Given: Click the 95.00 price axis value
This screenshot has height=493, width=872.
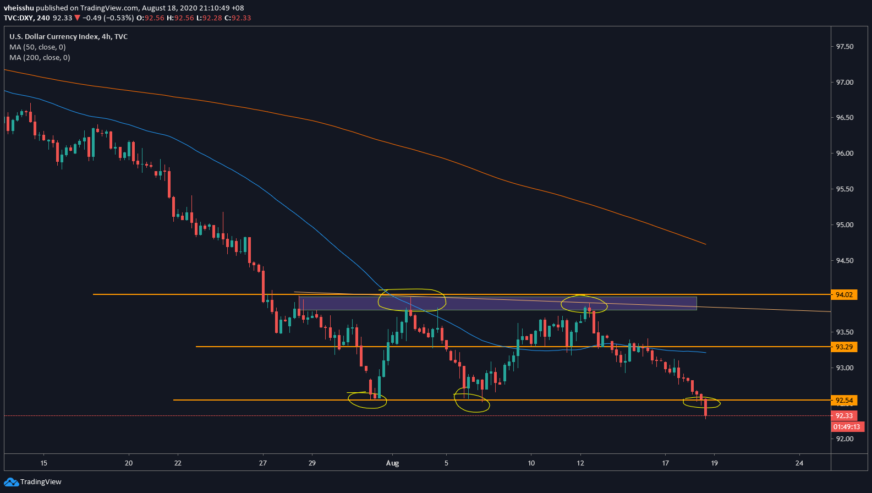Looking at the screenshot, I should coord(844,225).
